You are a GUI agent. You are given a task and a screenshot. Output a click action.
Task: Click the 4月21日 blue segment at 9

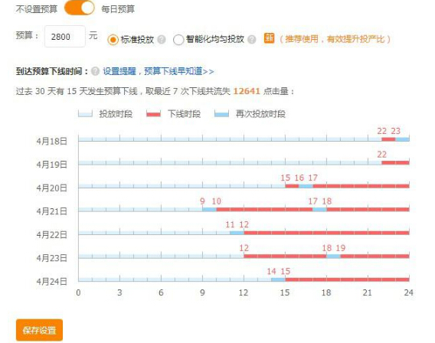click(x=209, y=209)
